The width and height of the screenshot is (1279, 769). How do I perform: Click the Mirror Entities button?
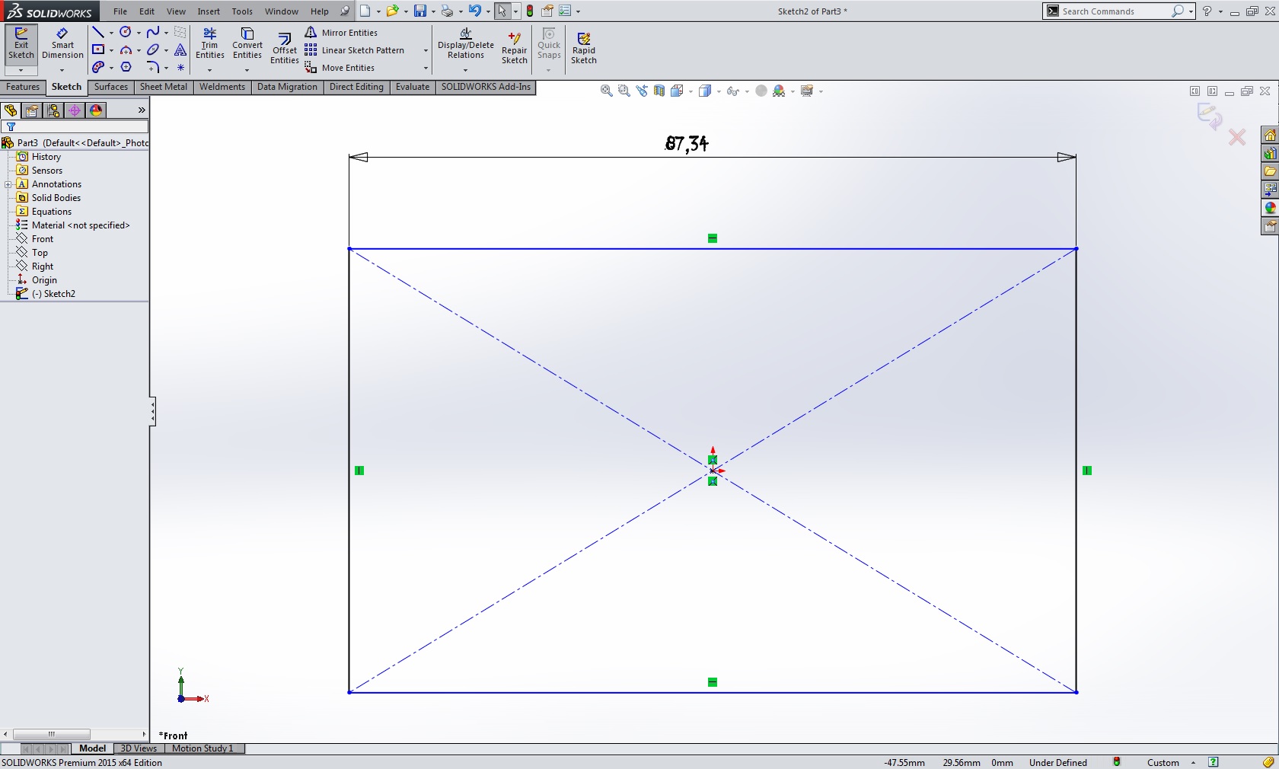coord(341,33)
